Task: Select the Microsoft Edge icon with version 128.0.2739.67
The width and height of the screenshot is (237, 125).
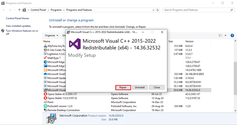Action: click(x=45, y=62)
